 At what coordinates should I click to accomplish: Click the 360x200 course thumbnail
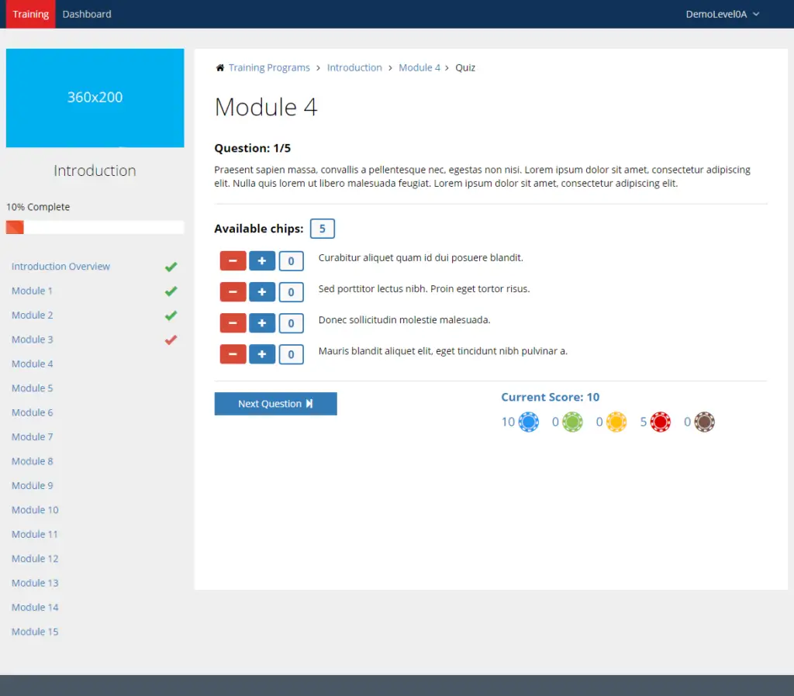click(x=95, y=98)
